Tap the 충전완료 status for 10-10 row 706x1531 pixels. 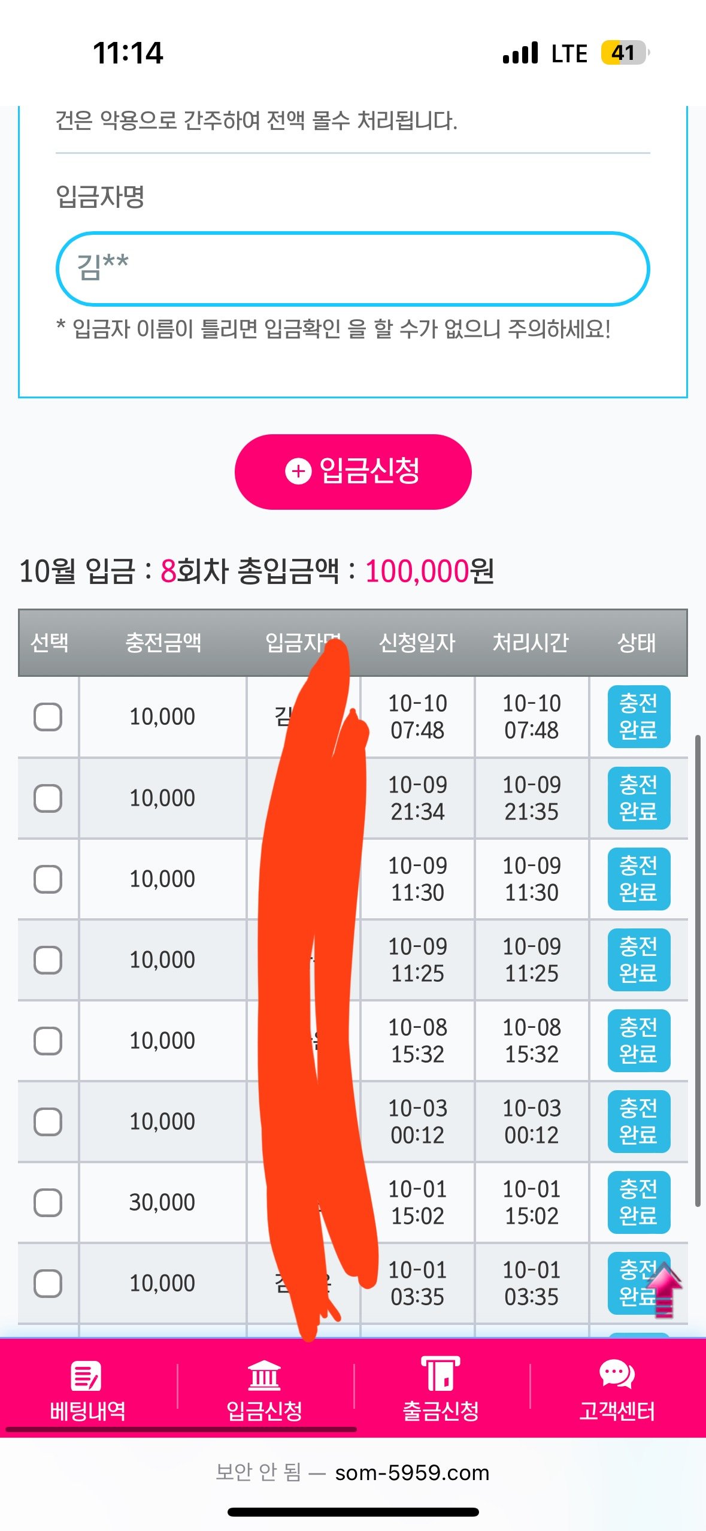(x=638, y=716)
